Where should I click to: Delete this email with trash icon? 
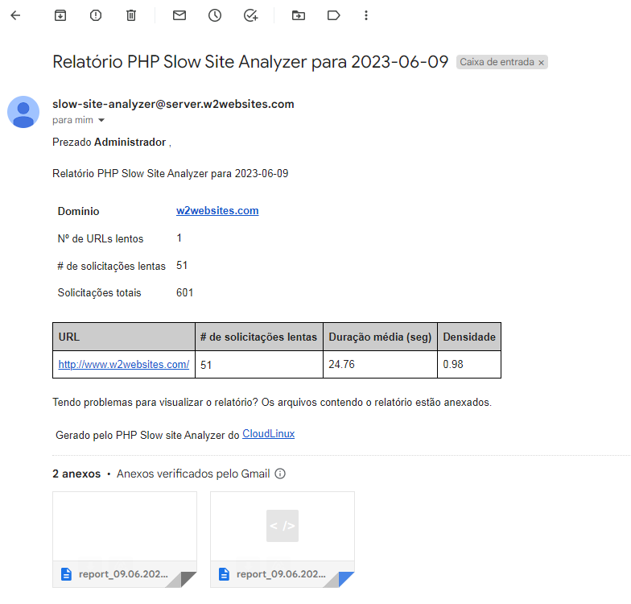[x=131, y=16]
